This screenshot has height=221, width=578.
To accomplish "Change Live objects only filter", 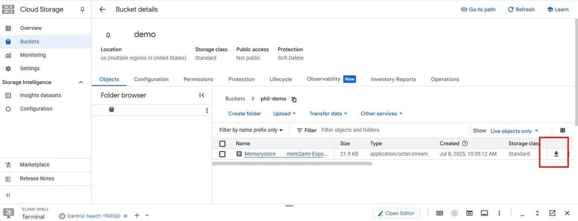I will 514,131.
